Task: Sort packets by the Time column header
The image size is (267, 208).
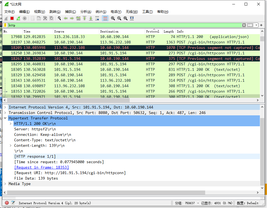Action: coord(38,31)
